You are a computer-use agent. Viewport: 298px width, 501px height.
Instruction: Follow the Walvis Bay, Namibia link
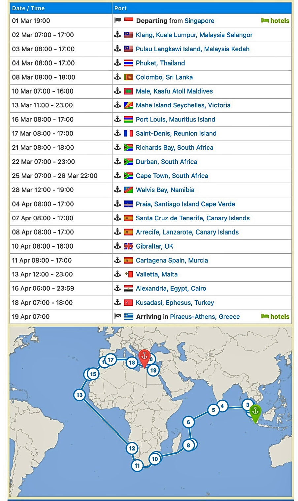165,190
